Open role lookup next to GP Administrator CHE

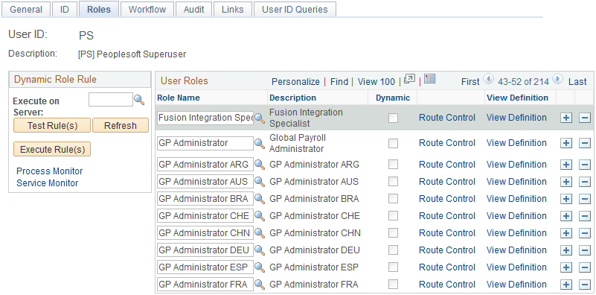tap(260, 216)
